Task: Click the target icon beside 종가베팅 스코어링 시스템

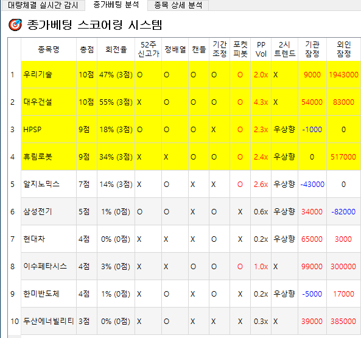Action: pos(15,25)
